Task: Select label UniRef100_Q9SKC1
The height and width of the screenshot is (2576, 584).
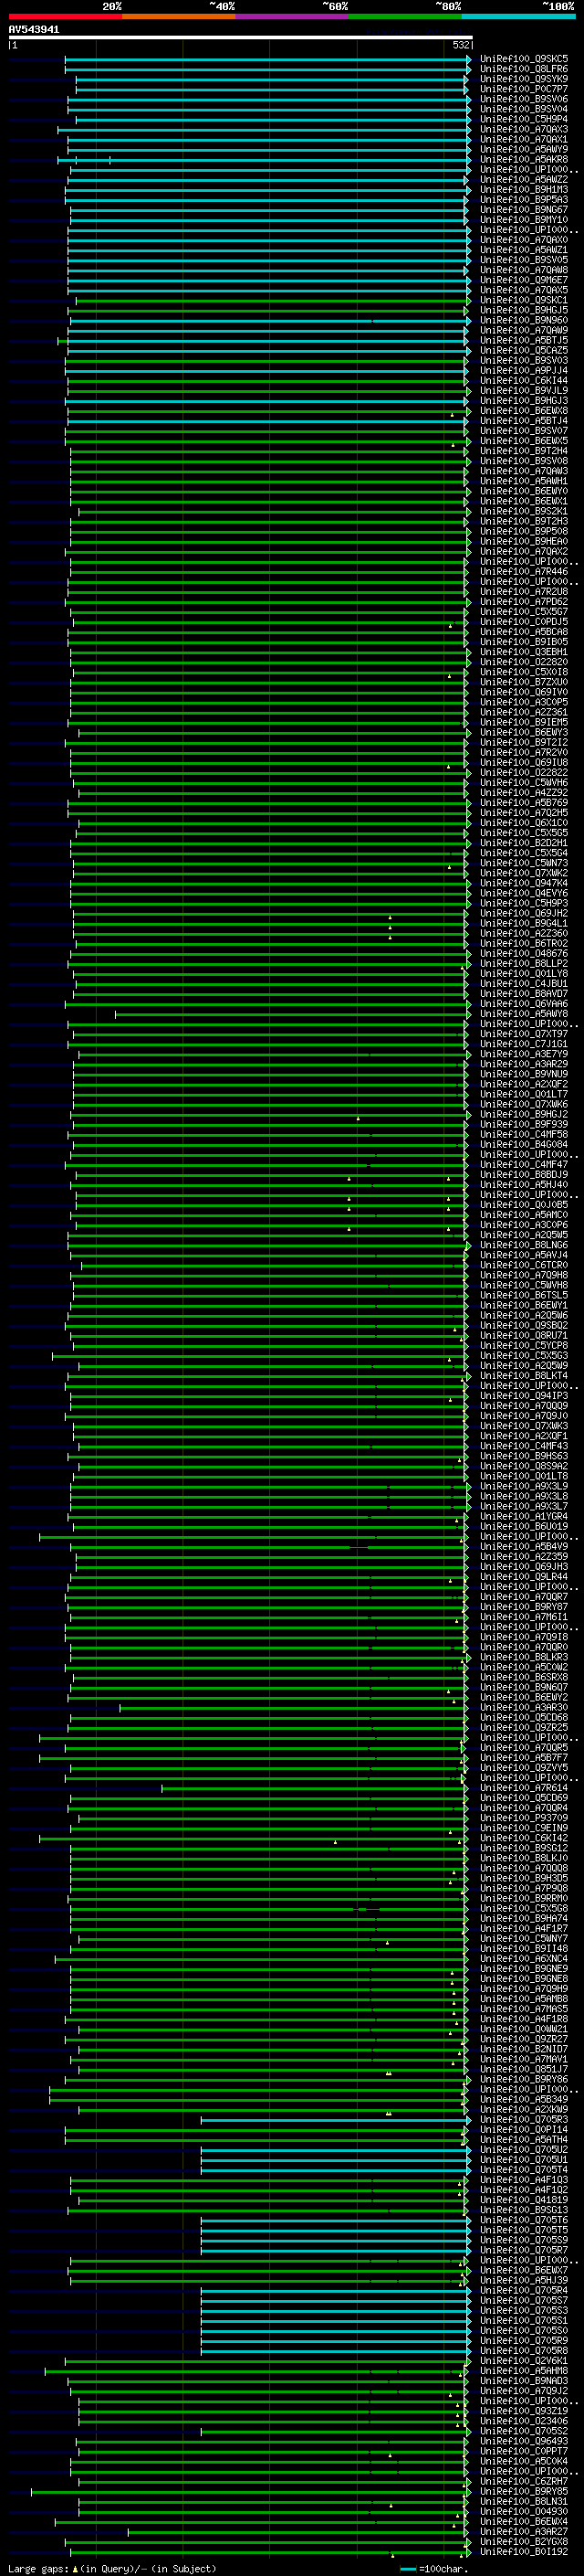Action: pos(524,300)
